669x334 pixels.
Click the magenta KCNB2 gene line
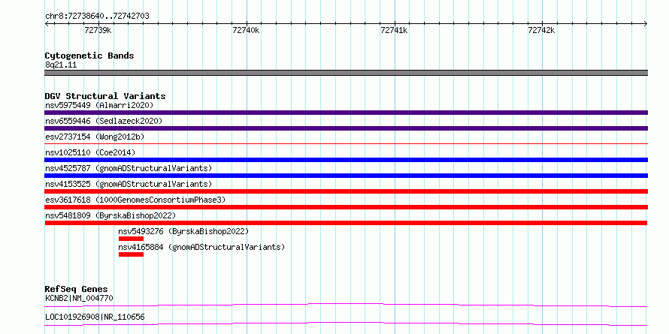346,305
